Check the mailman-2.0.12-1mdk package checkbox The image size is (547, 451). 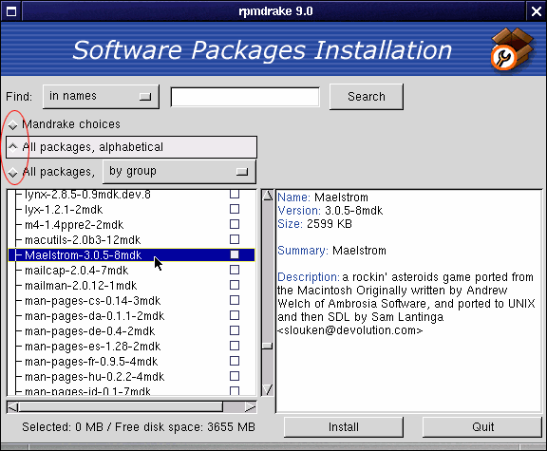235,286
